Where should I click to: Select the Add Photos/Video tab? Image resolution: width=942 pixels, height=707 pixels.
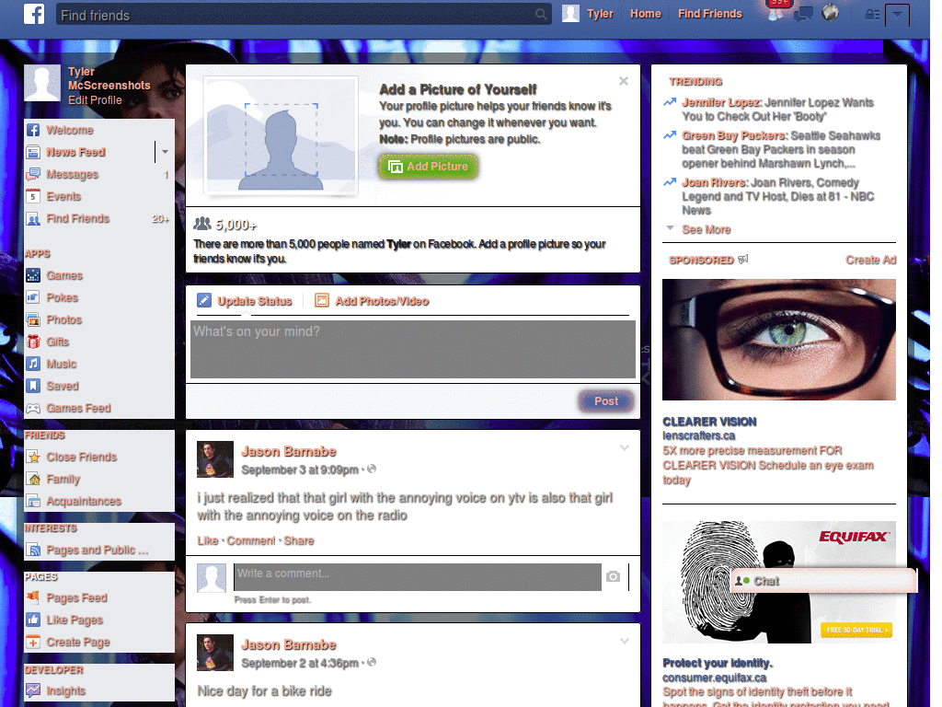click(372, 301)
